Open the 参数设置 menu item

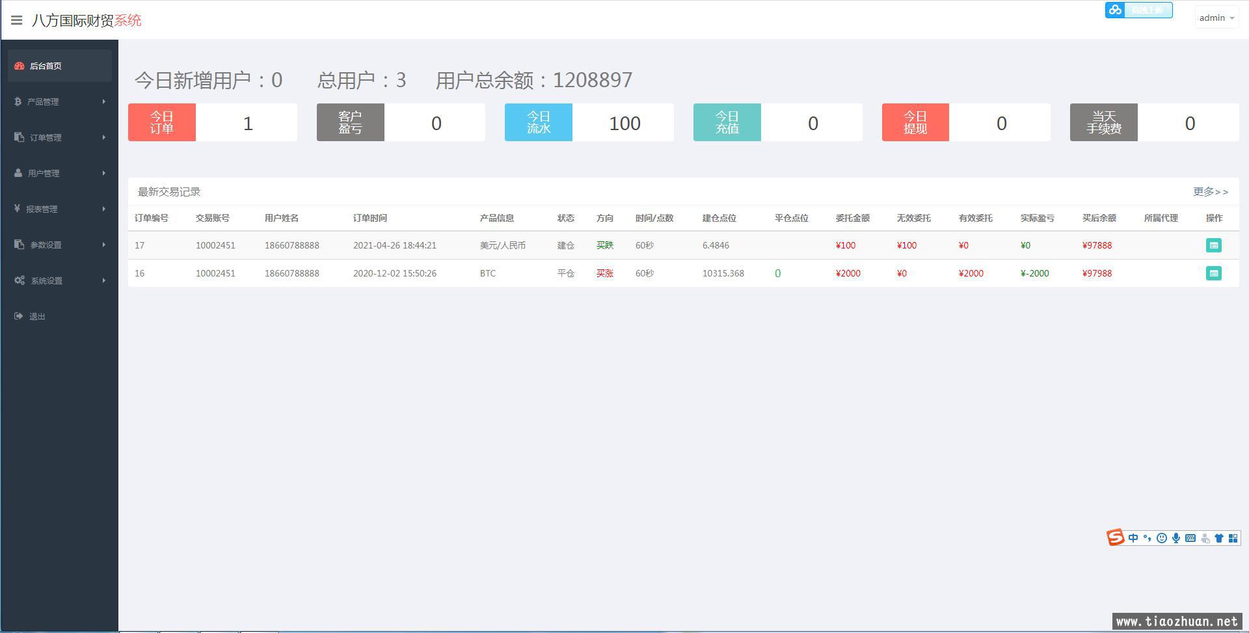60,245
